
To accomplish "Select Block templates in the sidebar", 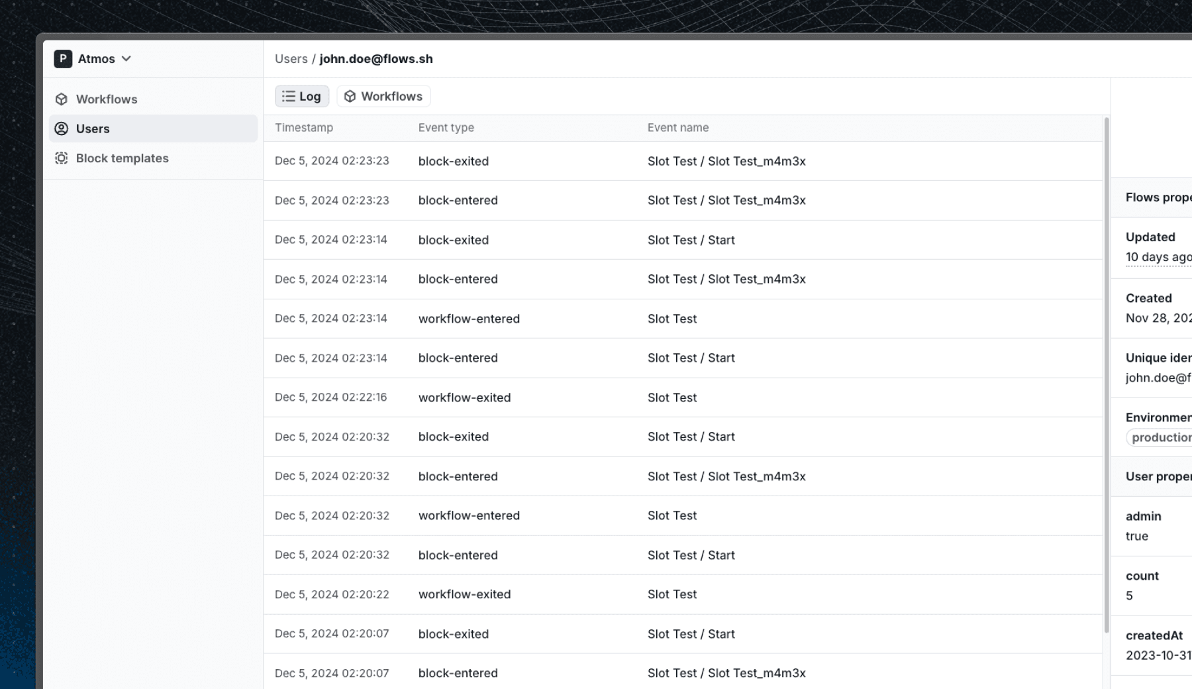I will (121, 158).
